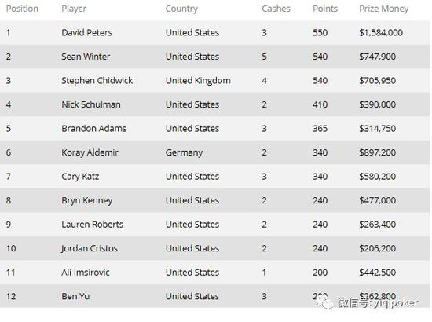Viewport: 432px width, 322px height.
Task: Select the Sean Winter player name
Action: [x=86, y=57]
